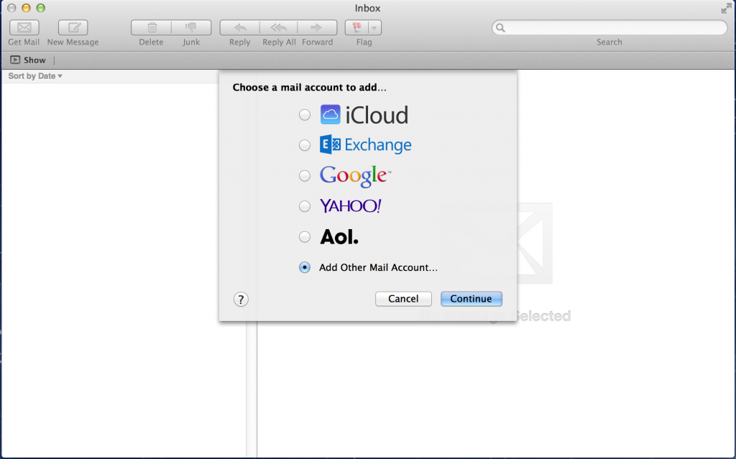736x459 pixels.
Task: Click the magnifying glass search icon
Action: point(500,28)
